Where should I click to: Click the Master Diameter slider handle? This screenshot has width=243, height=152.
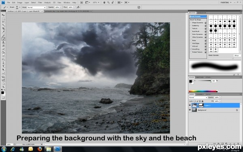click(x=232, y=58)
